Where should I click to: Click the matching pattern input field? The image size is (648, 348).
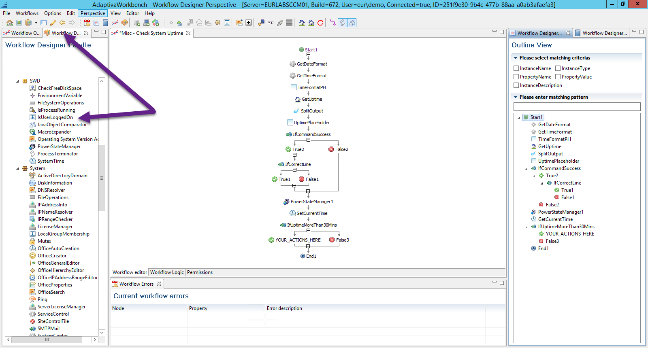[577, 106]
